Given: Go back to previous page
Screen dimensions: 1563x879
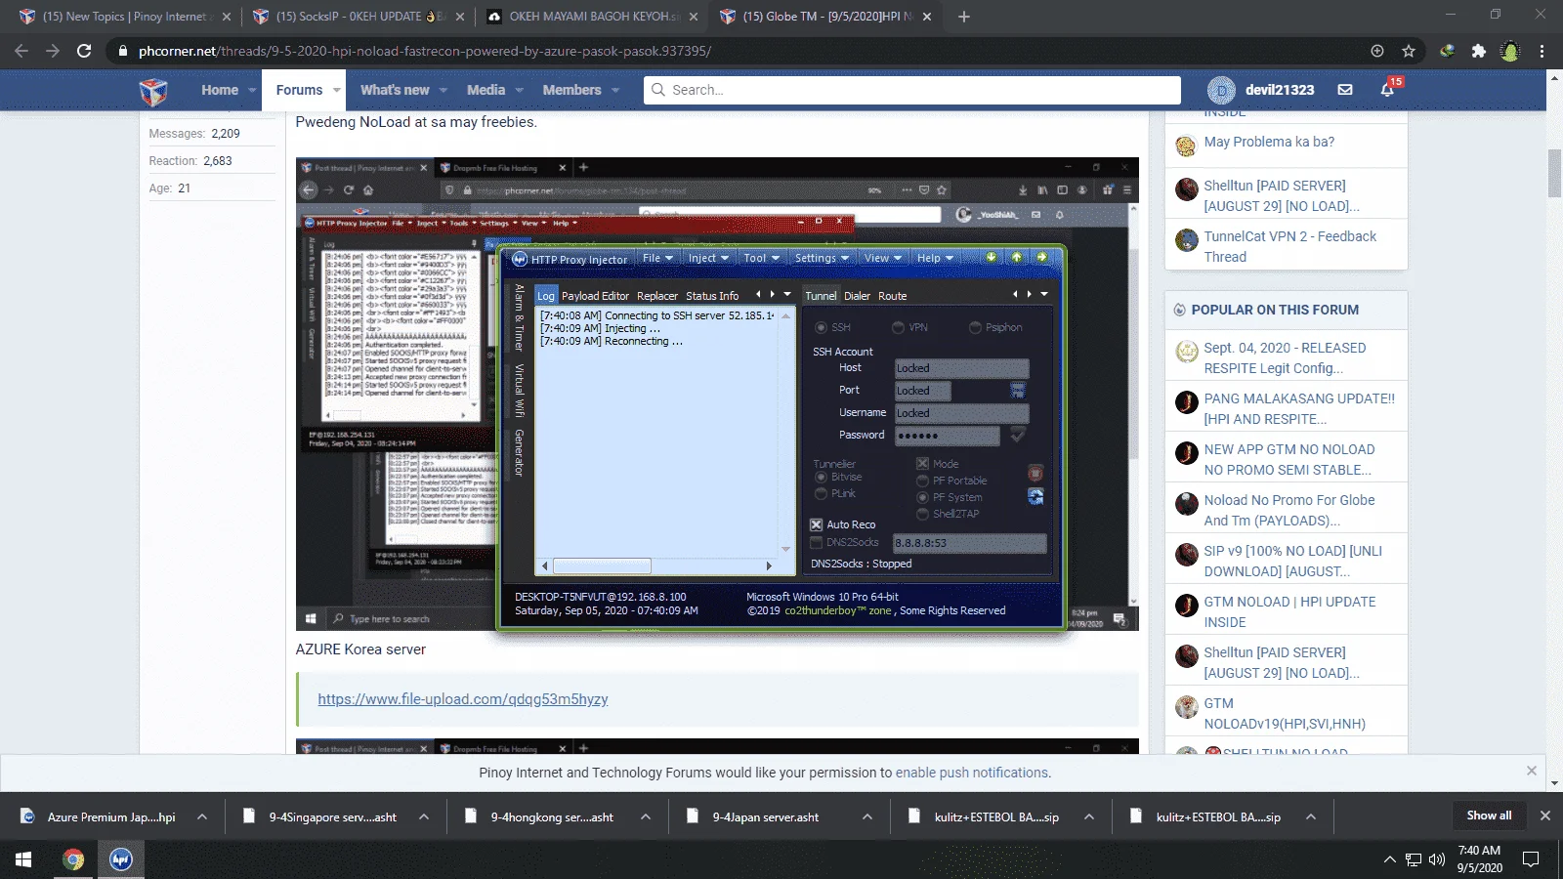Looking at the screenshot, I should (x=21, y=51).
